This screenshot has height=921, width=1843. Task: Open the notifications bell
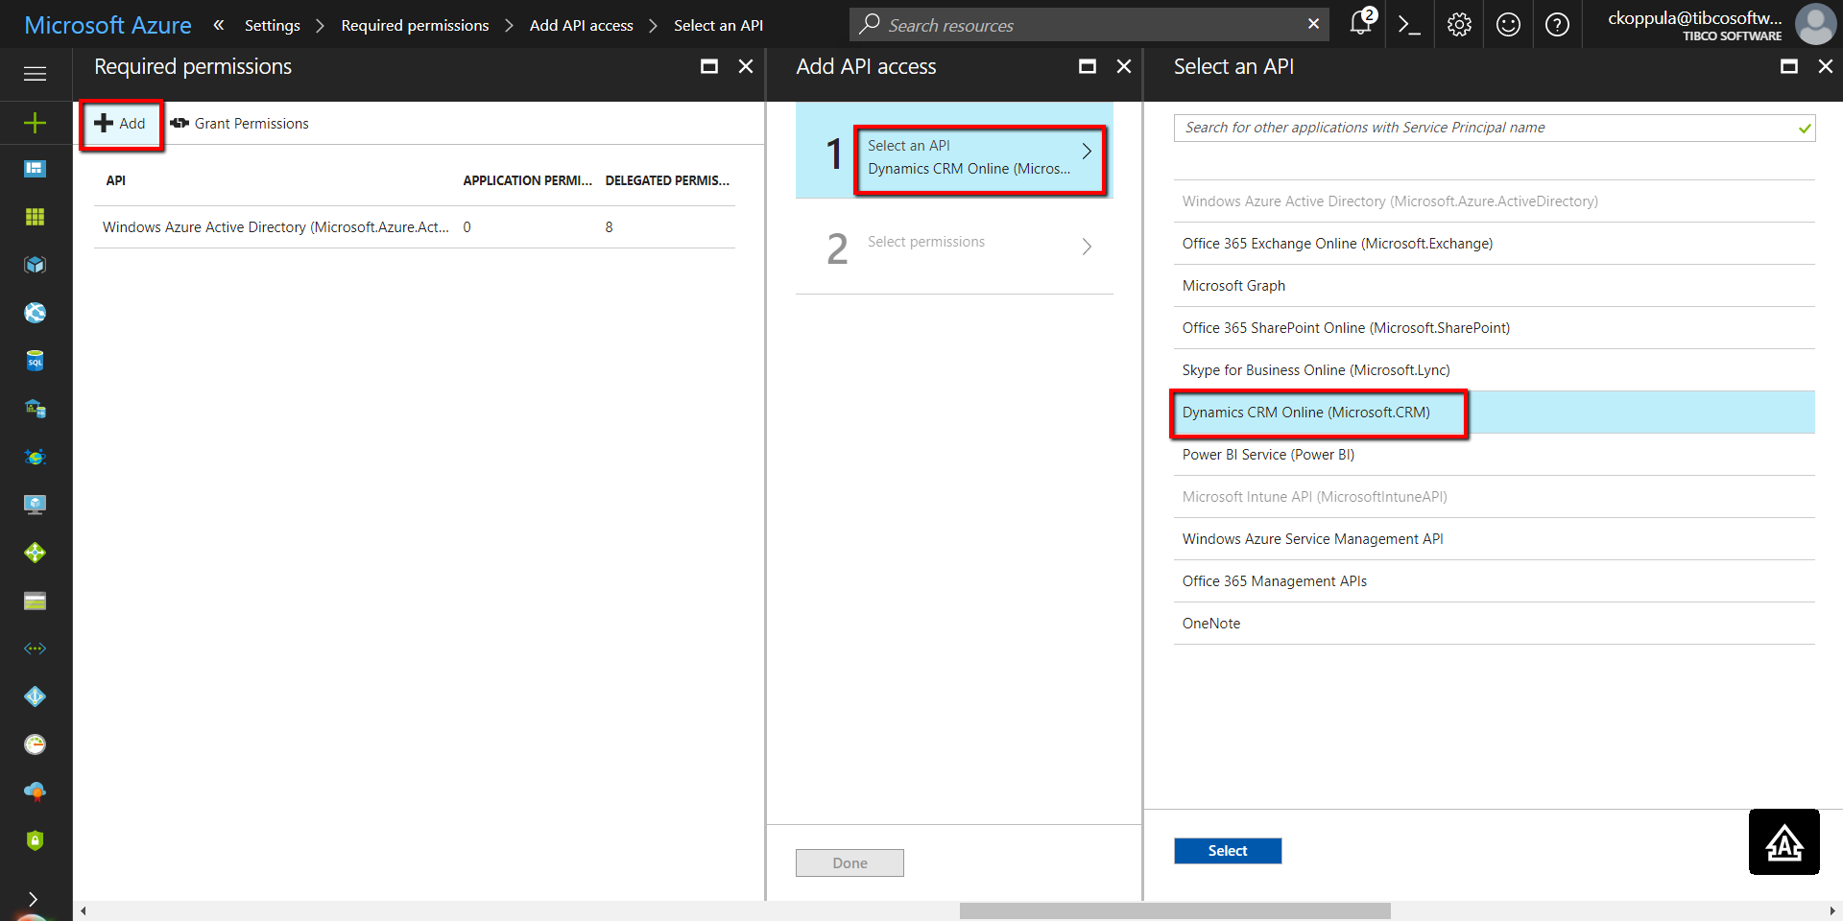click(x=1361, y=24)
